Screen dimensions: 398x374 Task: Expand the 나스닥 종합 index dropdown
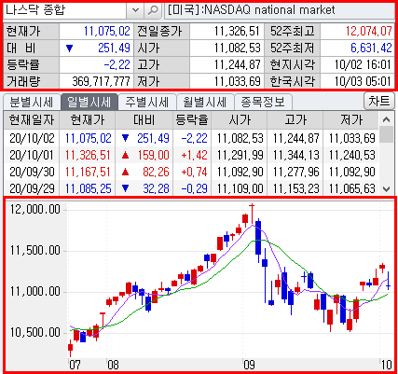(135, 10)
